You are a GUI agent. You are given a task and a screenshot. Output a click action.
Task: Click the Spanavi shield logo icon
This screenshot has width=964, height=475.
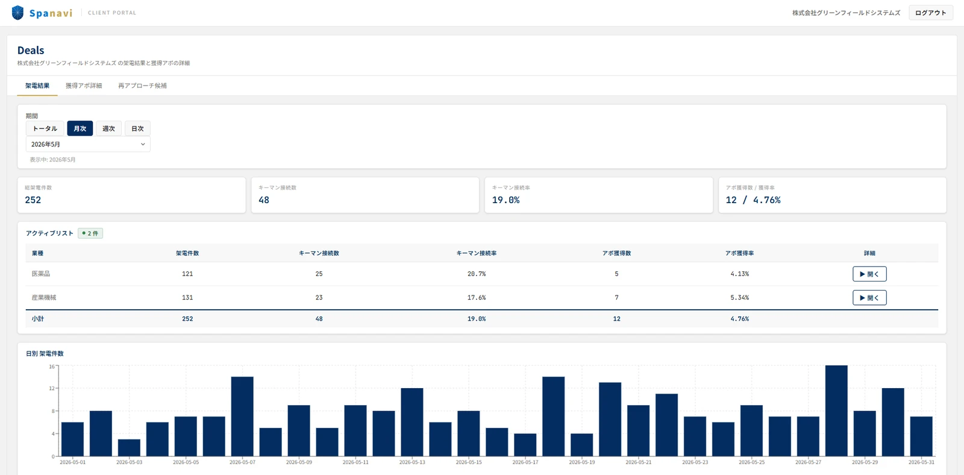[17, 13]
